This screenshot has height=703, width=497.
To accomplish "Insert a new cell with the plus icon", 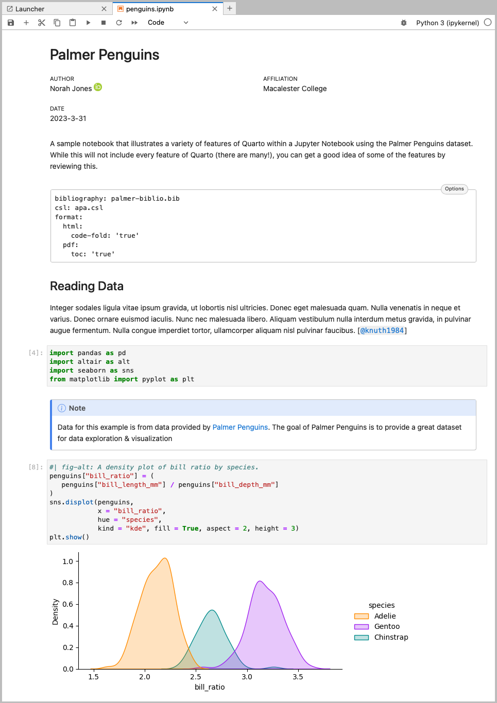I will [x=26, y=23].
